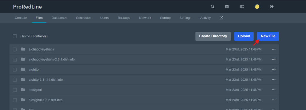Click the folder icon beside aiosignal
This screenshot has width=306, height=110.
[23, 89]
